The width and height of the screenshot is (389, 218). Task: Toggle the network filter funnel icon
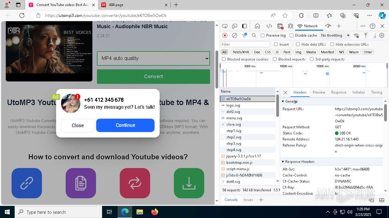(x=244, y=35)
